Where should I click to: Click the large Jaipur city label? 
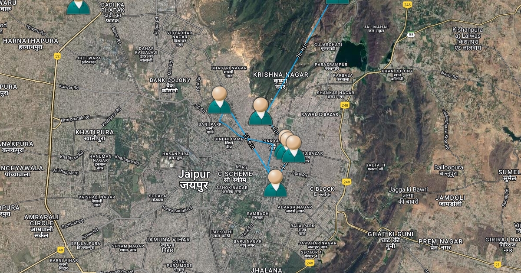(x=194, y=180)
